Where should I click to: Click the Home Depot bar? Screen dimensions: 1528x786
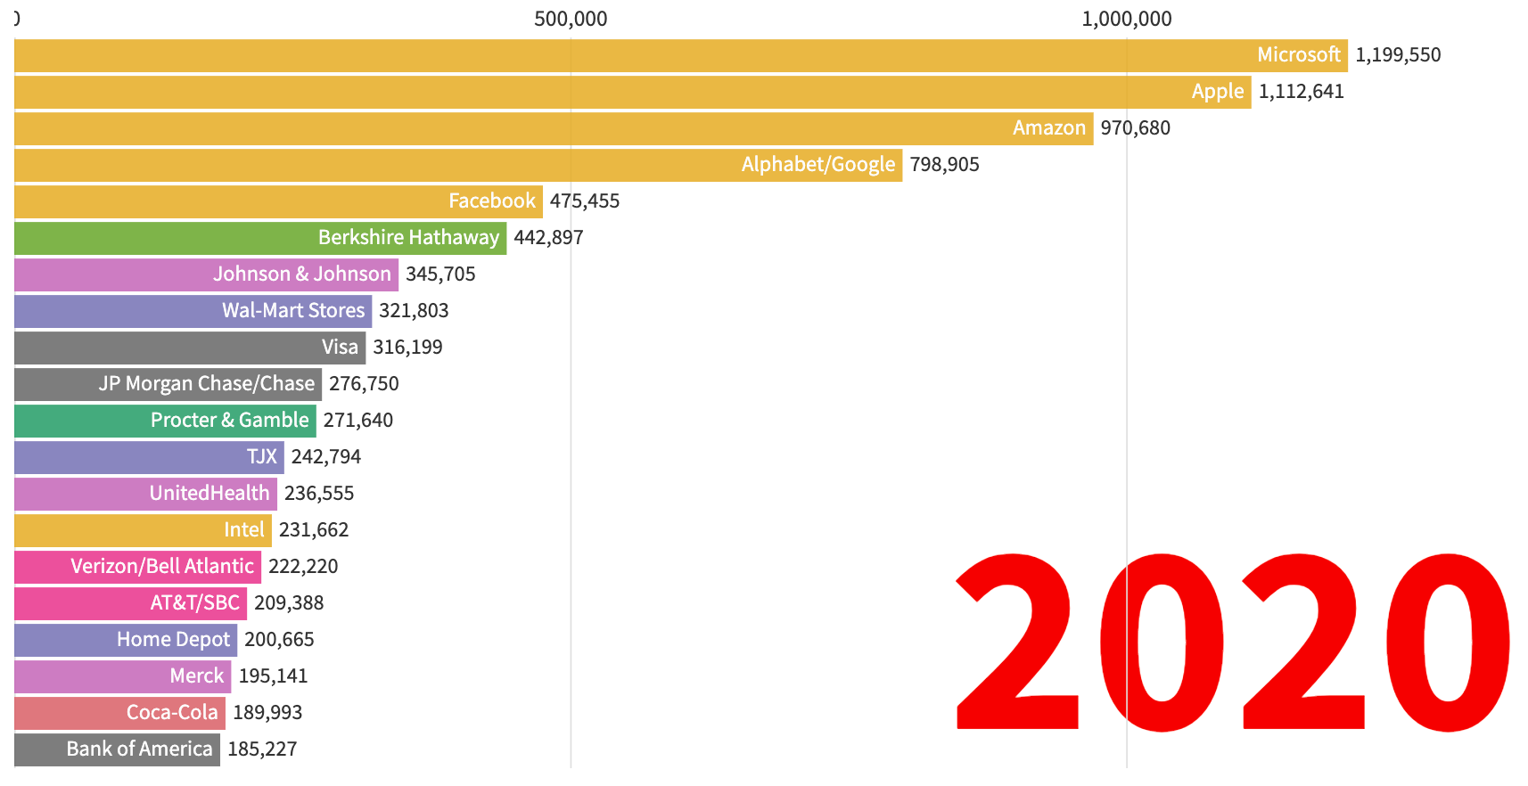point(126,640)
